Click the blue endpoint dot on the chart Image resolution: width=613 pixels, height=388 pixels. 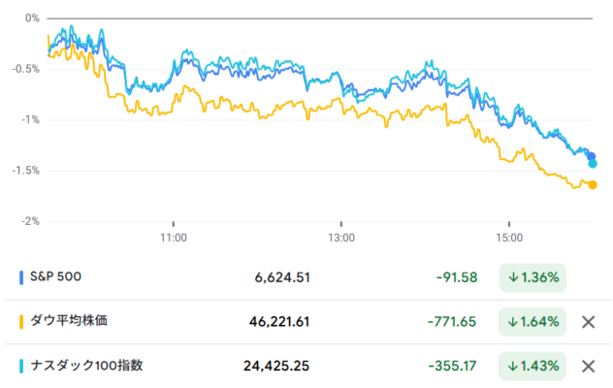(x=592, y=156)
